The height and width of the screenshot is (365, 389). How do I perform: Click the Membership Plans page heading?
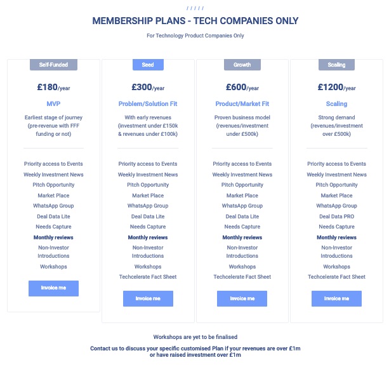[x=195, y=21]
